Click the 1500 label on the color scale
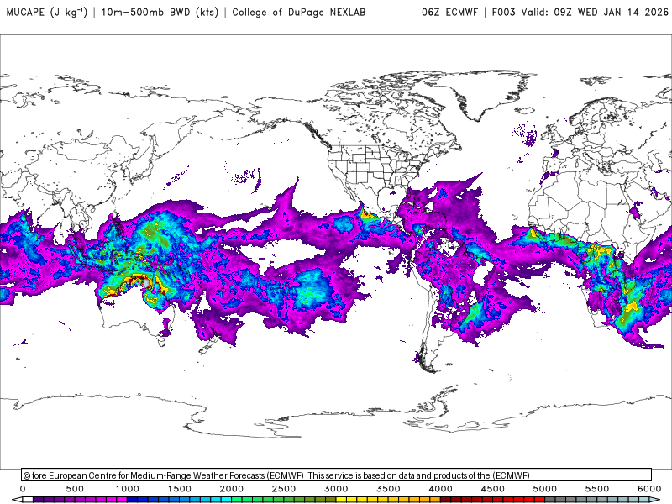 coord(179,489)
